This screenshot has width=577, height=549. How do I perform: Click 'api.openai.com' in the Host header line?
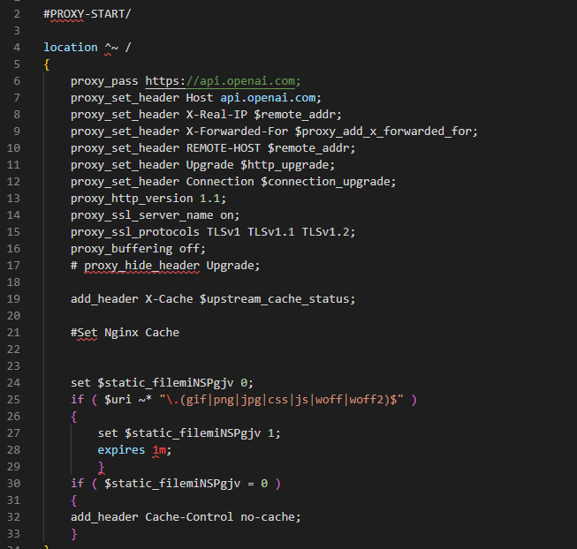[x=268, y=98]
